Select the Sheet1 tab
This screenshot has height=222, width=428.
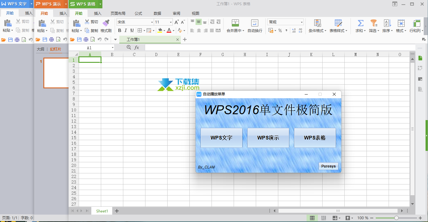pyautogui.click(x=102, y=211)
